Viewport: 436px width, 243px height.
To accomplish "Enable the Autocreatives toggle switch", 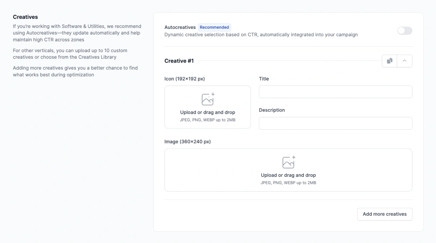I will click(405, 31).
